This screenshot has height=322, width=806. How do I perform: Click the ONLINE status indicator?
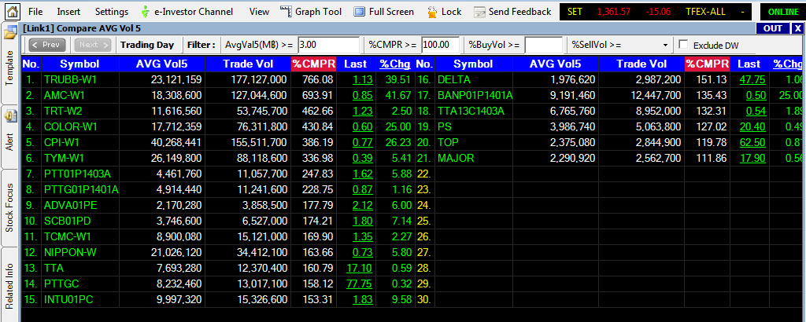pyautogui.click(x=783, y=12)
